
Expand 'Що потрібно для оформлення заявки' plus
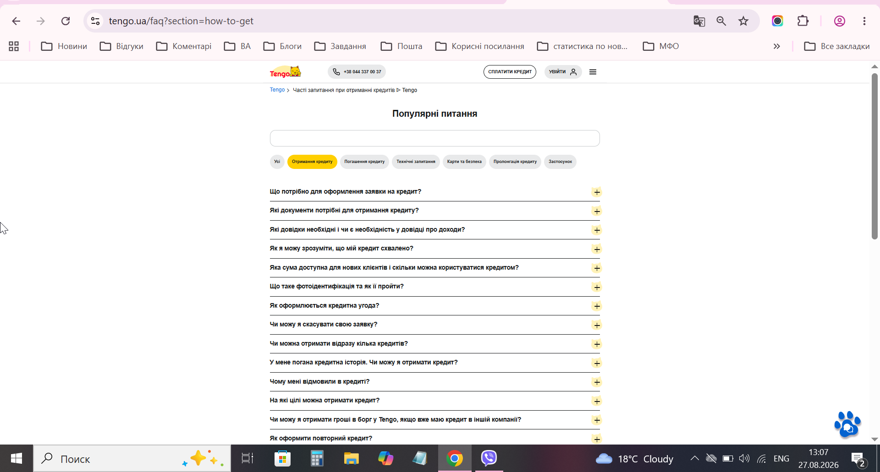coord(596,192)
